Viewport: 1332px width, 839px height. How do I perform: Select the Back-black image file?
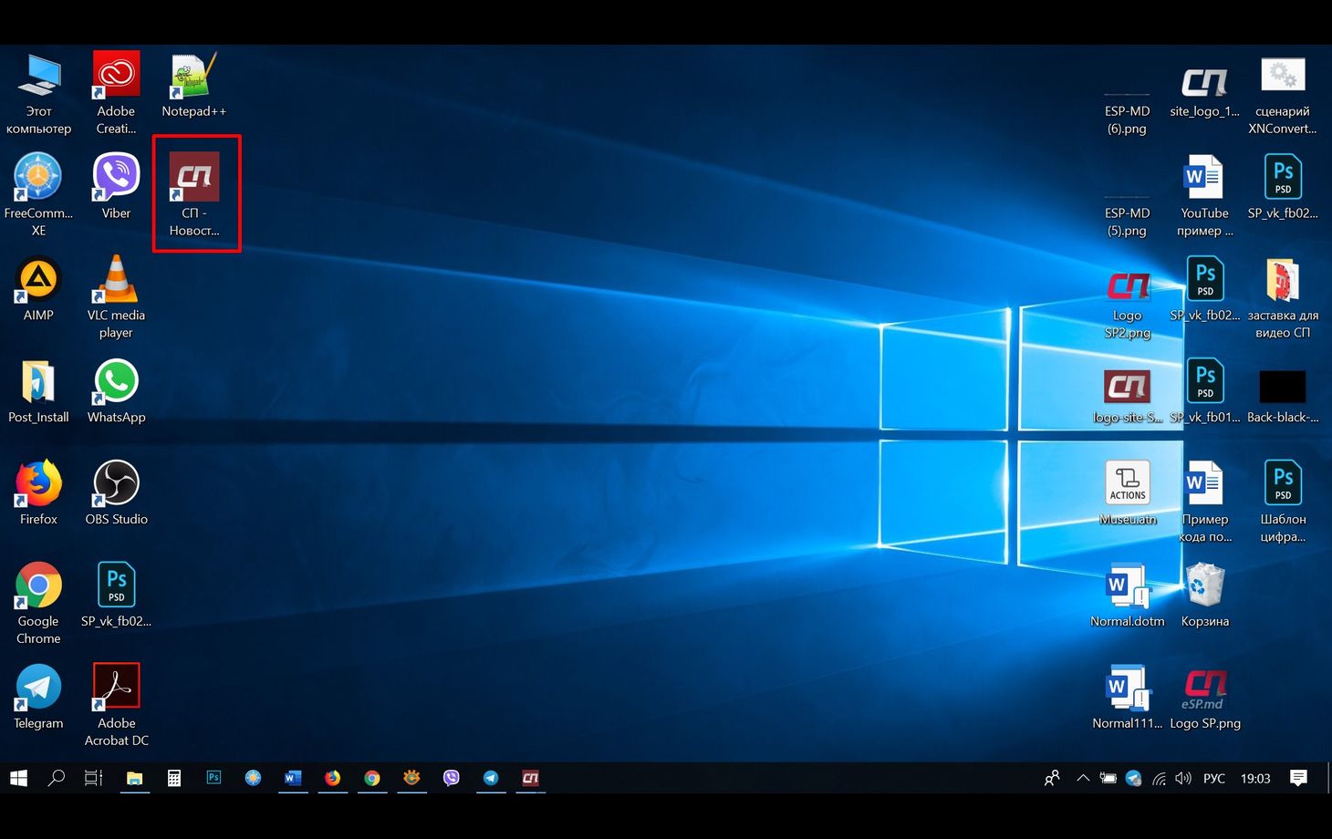[1282, 397]
